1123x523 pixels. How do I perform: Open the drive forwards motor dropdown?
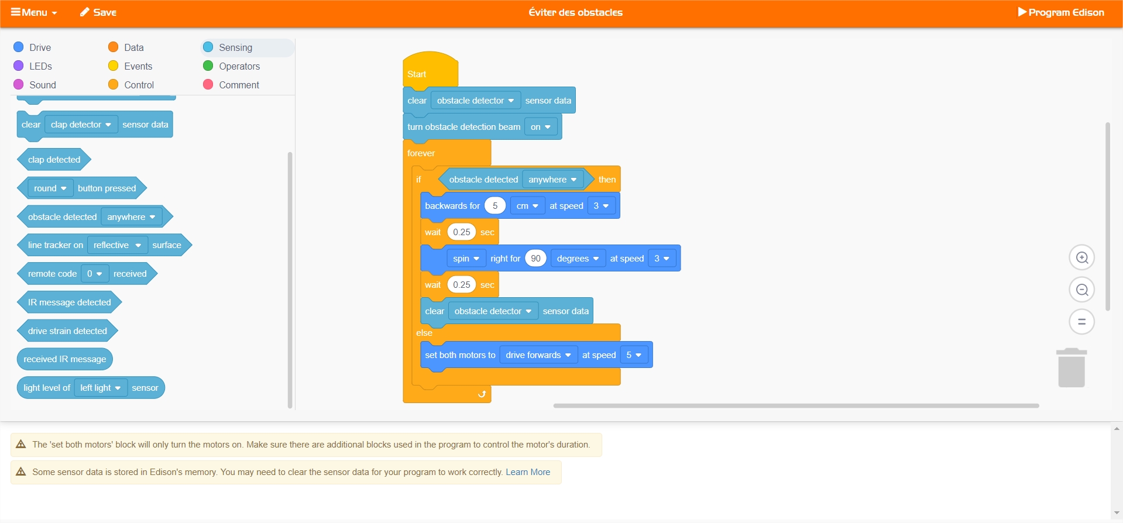[x=538, y=355]
